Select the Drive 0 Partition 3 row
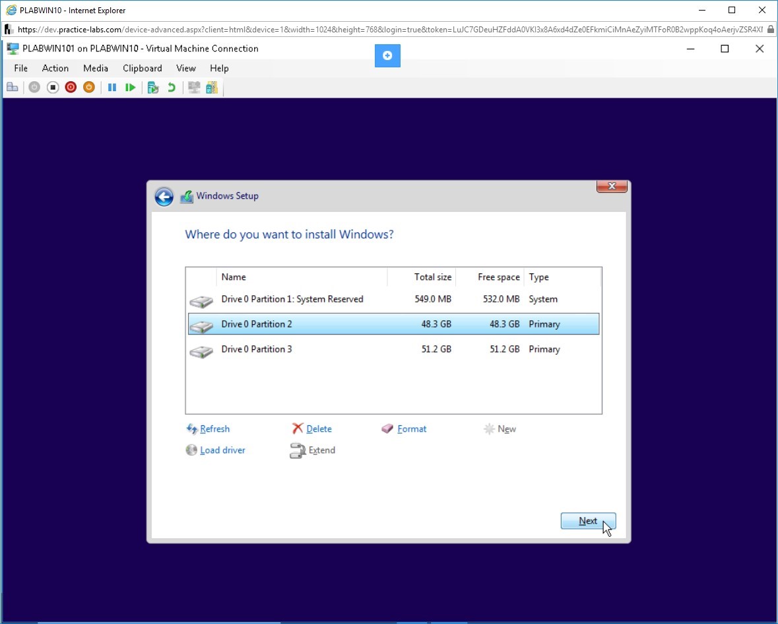778x624 pixels. coord(393,349)
